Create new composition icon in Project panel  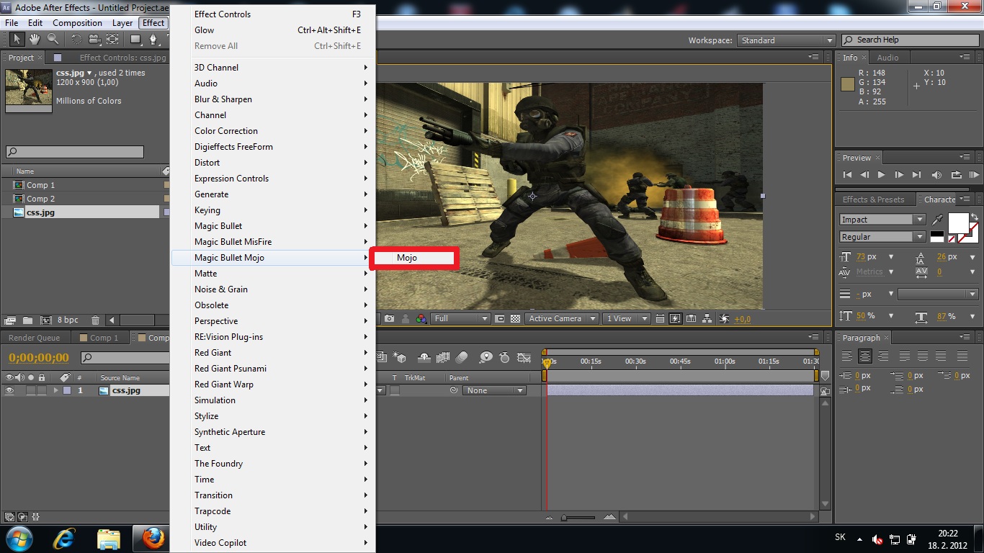click(x=45, y=320)
